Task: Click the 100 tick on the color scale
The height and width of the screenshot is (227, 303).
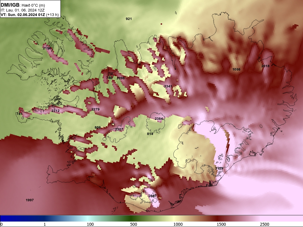Action: (90, 224)
